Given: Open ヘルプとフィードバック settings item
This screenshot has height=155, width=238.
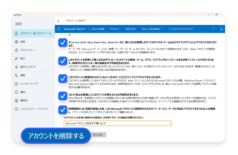Looking at the screenshot, I should click(x=34, y=109).
